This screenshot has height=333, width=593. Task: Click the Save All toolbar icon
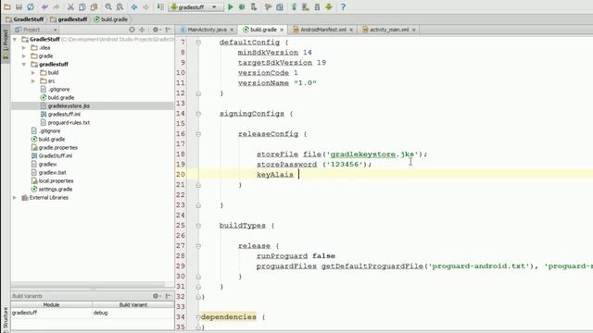(19, 6)
